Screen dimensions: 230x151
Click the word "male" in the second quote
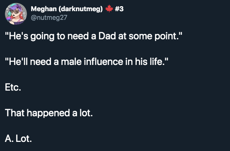(71, 62)
